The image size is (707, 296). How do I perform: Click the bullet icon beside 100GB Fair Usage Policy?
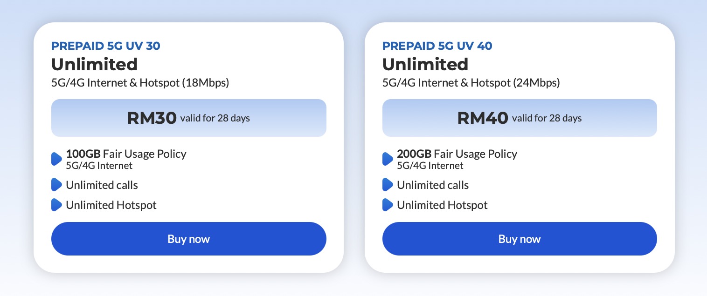pos(56,159)
